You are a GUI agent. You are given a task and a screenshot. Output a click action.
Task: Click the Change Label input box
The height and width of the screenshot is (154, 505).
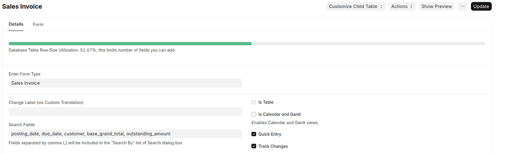(x=125, y=112)
